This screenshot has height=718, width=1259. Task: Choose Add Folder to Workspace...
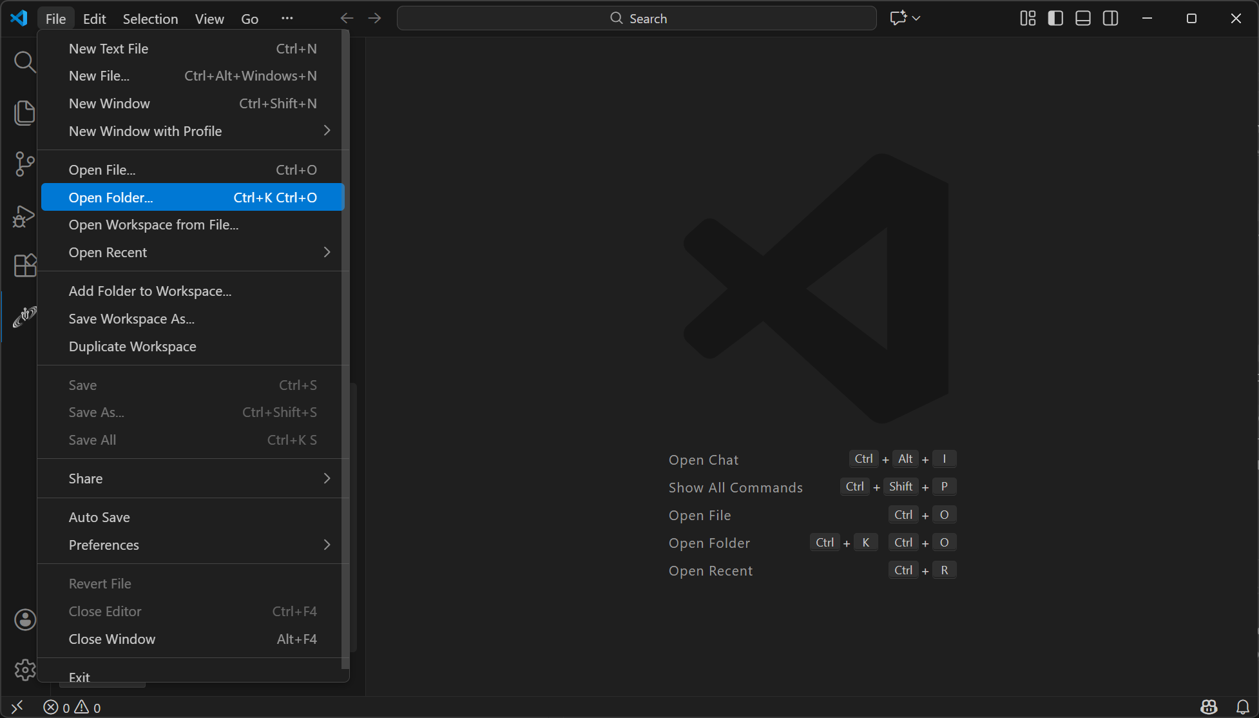tap(193, 291)
